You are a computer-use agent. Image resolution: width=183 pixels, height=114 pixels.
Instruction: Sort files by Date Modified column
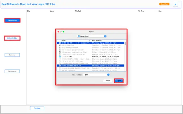point(97,41)
